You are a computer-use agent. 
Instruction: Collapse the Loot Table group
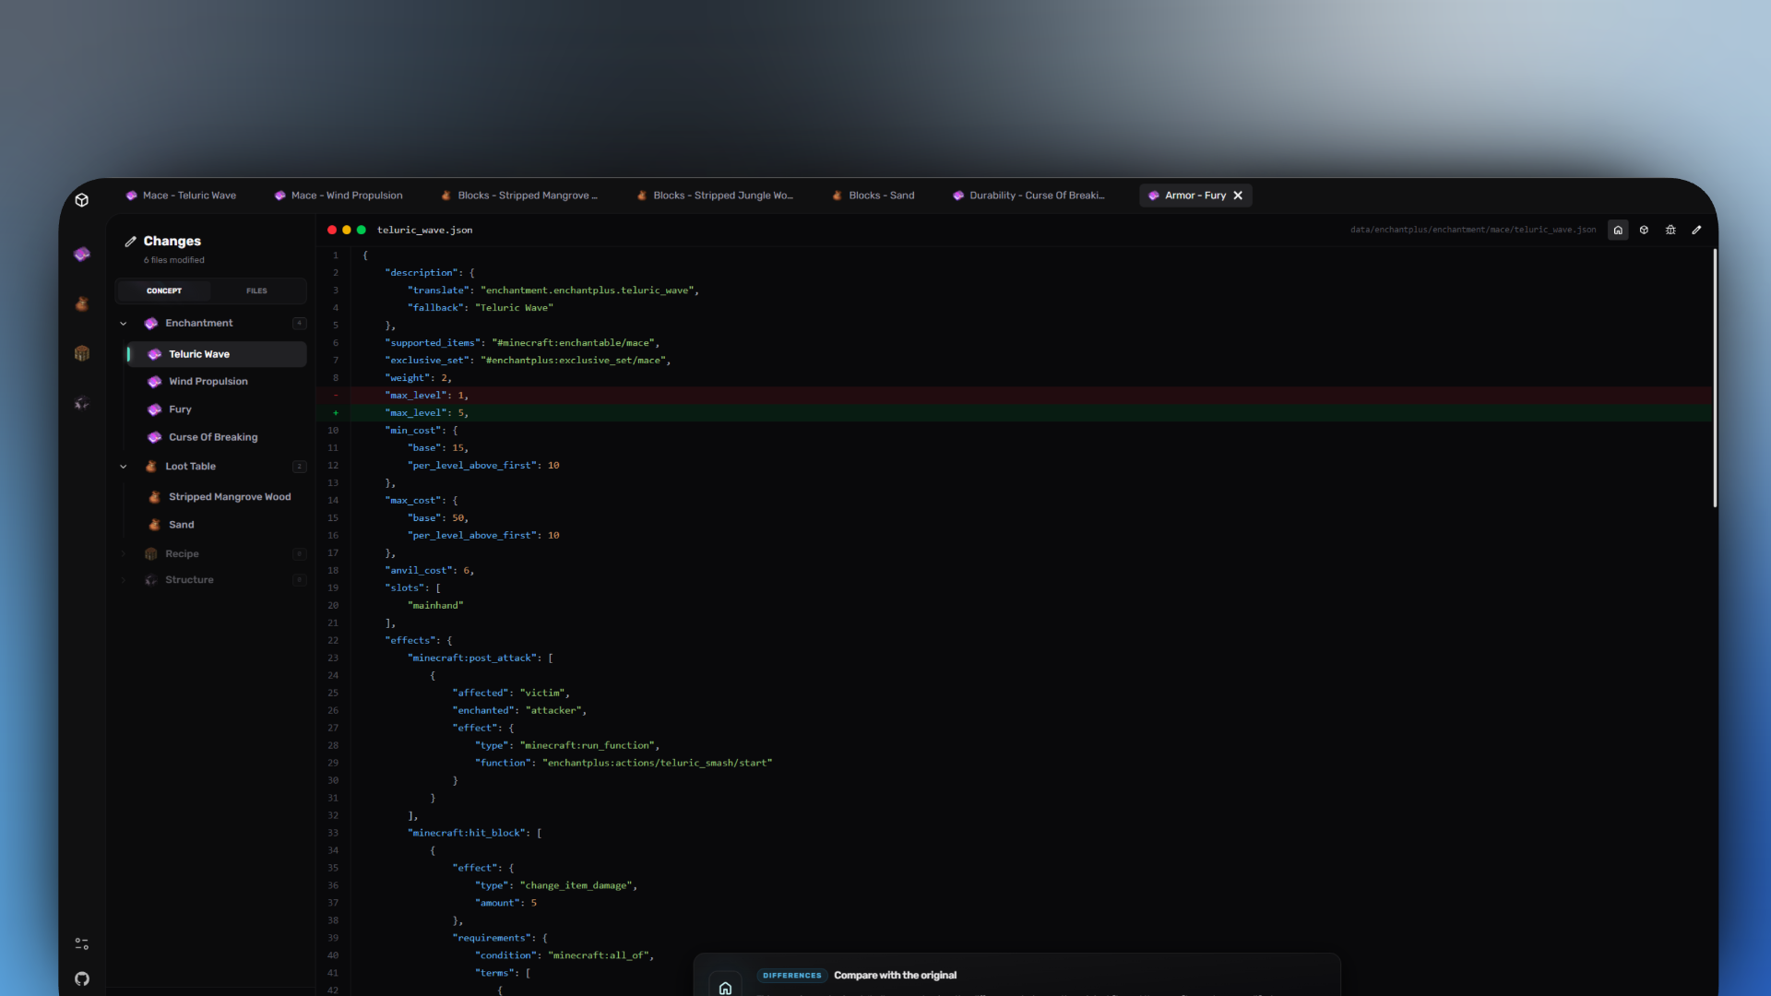pos(124,467)
